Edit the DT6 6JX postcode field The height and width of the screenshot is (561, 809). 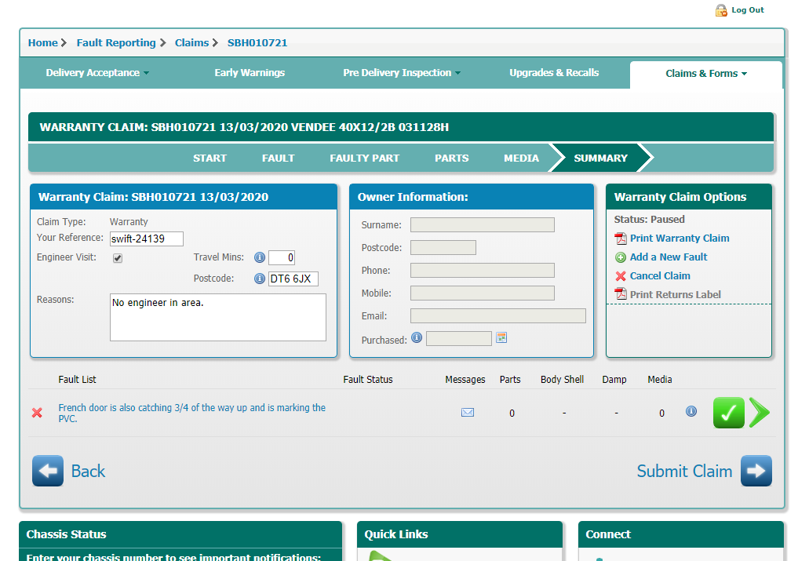(293, 279)
